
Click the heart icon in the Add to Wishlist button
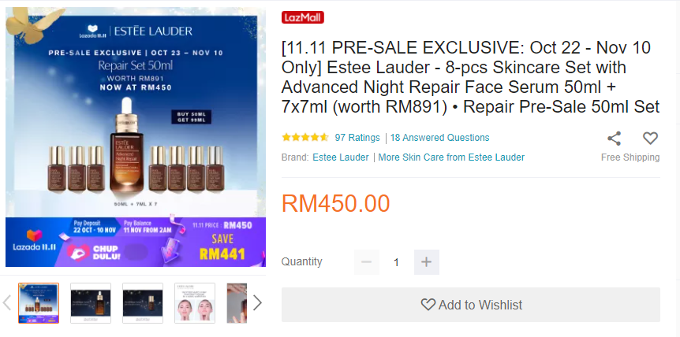pos(428,305)
